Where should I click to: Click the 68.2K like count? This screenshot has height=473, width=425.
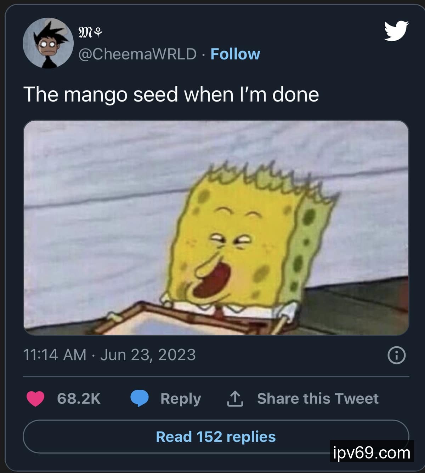pos(79,399)
